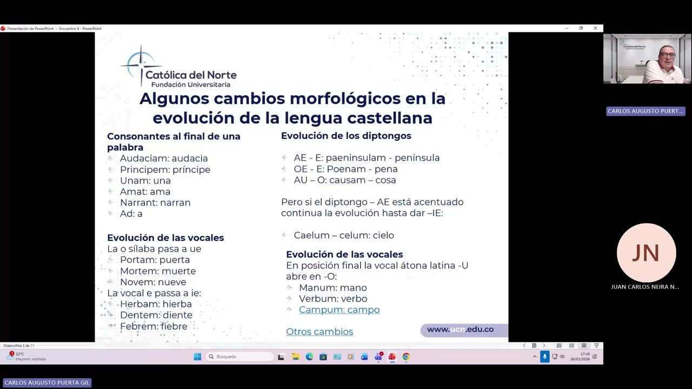Go to the previous slide using the status bar arrow
Viewport: 692px width, 389px height.
tap(524, 346)
